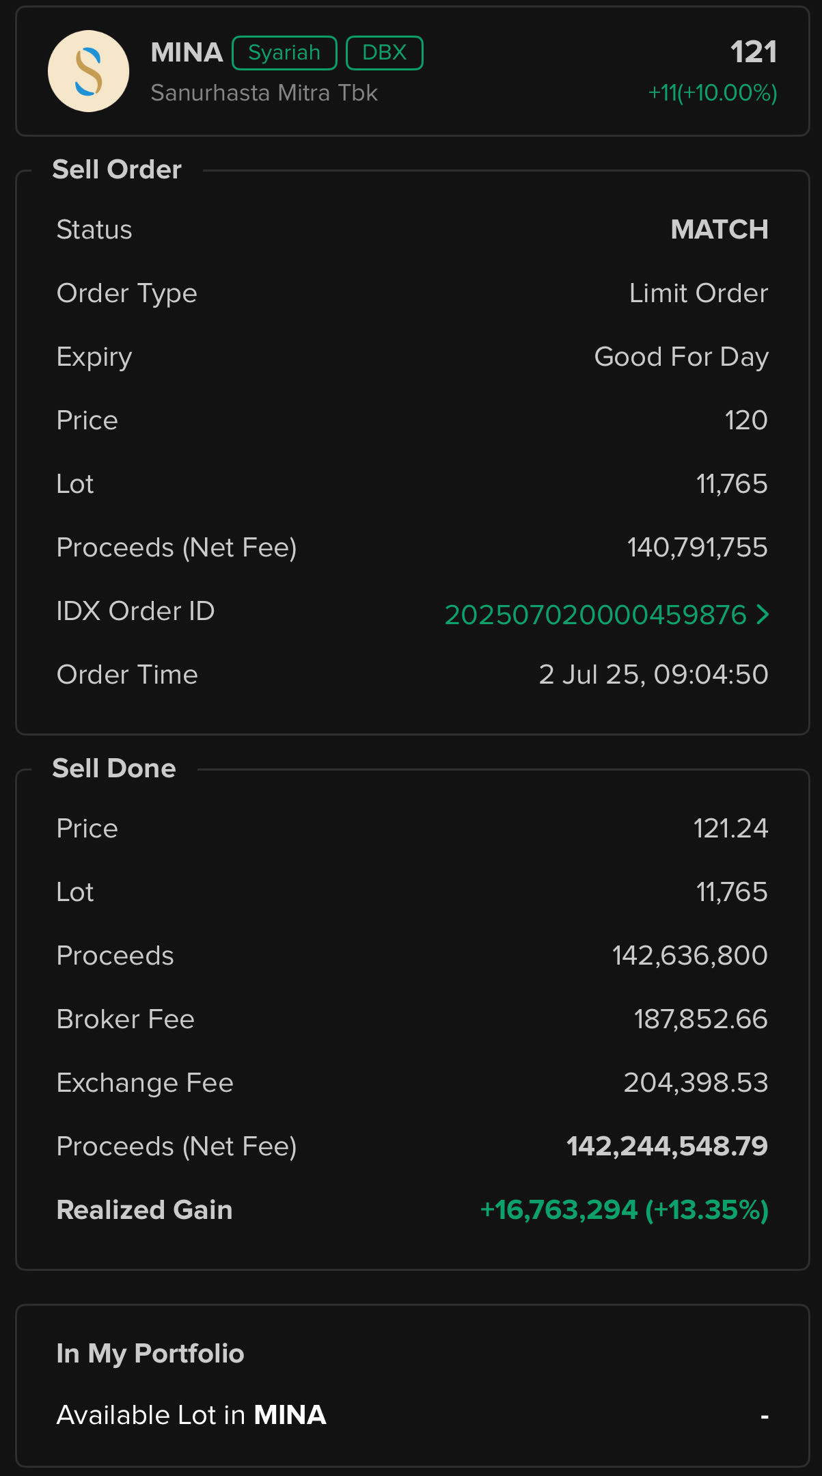Image resolution: width=822 pixels, height=1476 pixels.
Task: Tap the In My Portfolio heading
Action: [x=150, y=1354]
